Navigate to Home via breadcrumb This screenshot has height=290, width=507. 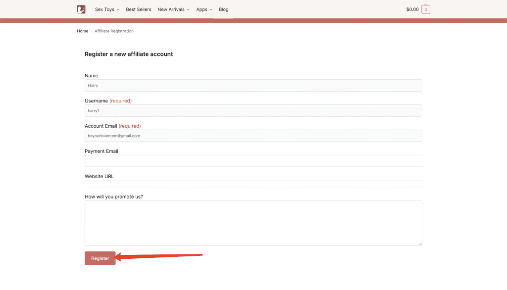coord(82,31)
